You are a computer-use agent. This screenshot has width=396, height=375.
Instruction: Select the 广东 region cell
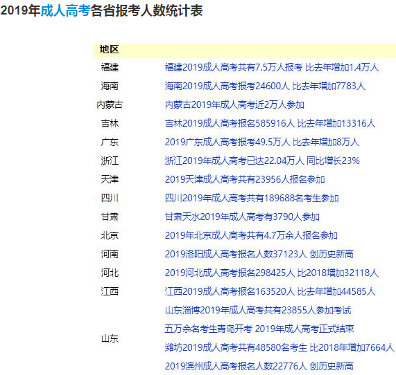click(x=110, y=142)
